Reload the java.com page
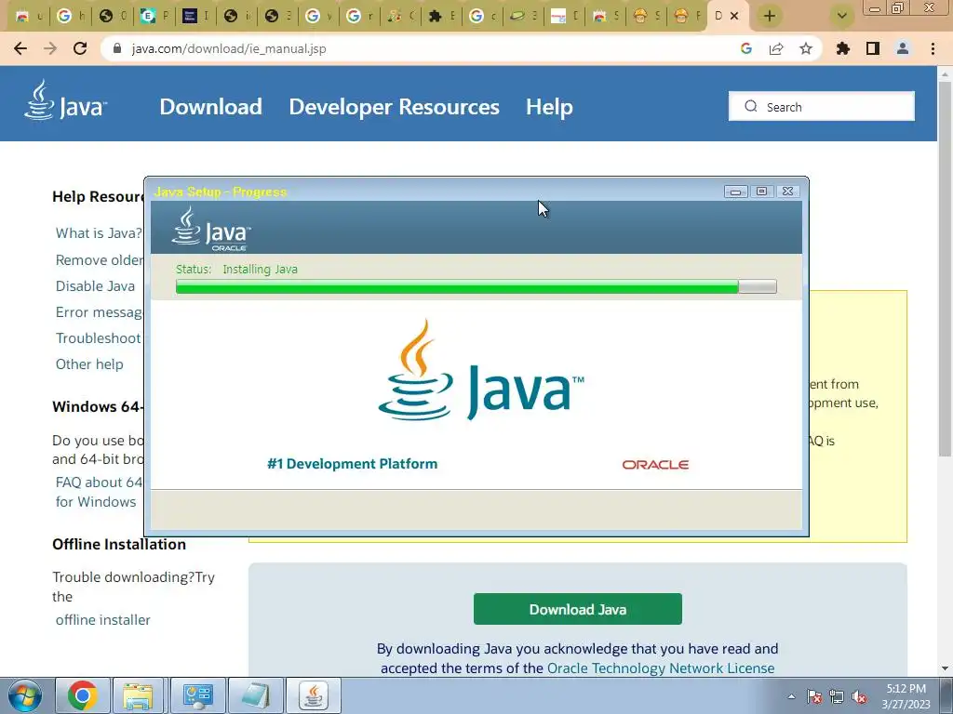This screenshot has width=953, height=714. (x=80, y=48)
